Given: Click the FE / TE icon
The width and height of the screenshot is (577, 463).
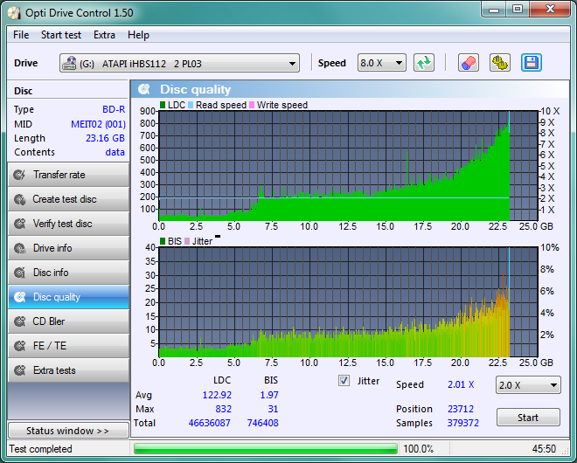Looking at the screenshot, I should pyautogui.click(x=19, y=346).
